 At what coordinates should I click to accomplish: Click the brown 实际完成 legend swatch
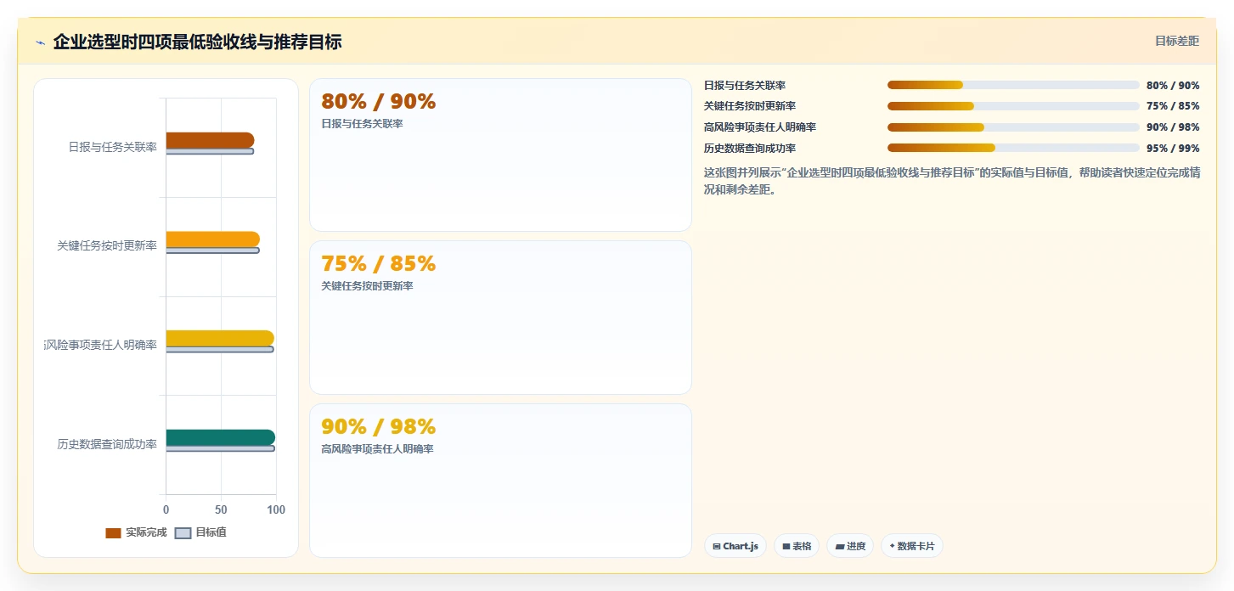coord(113,533)
